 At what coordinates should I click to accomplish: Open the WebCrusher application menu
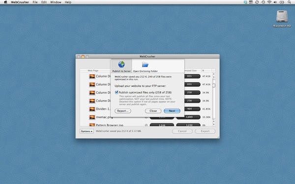[x=20, y=2]
